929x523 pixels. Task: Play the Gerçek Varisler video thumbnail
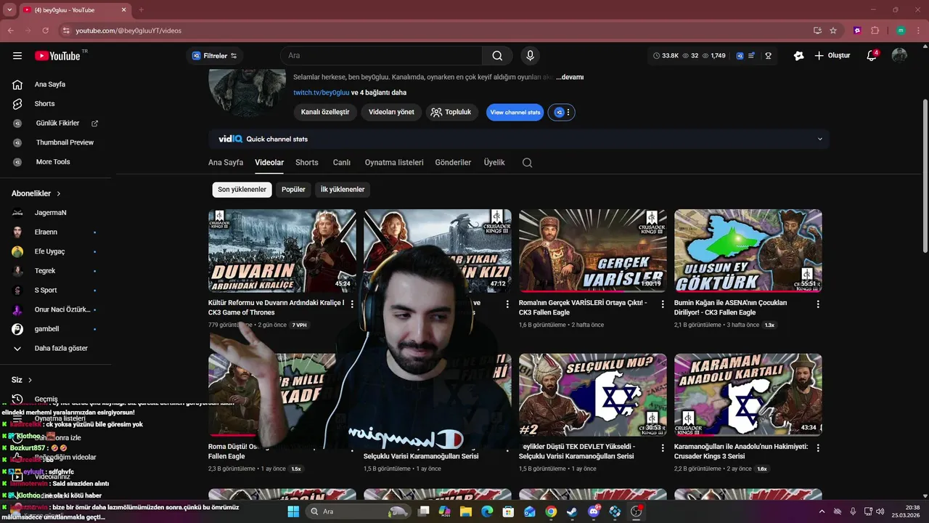click(593, 251)
